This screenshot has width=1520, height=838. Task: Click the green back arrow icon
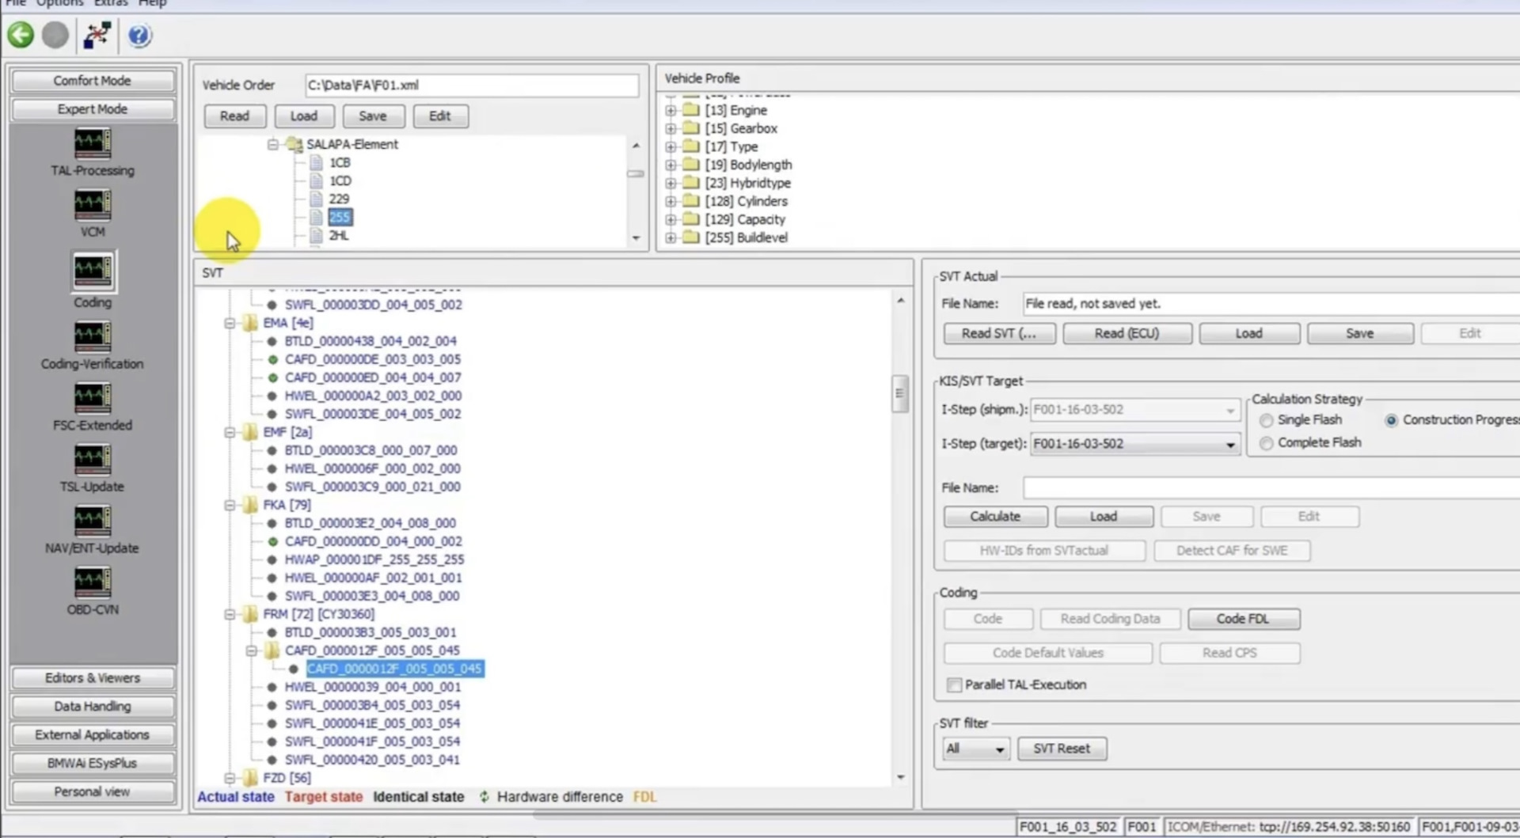click(21, 36)
